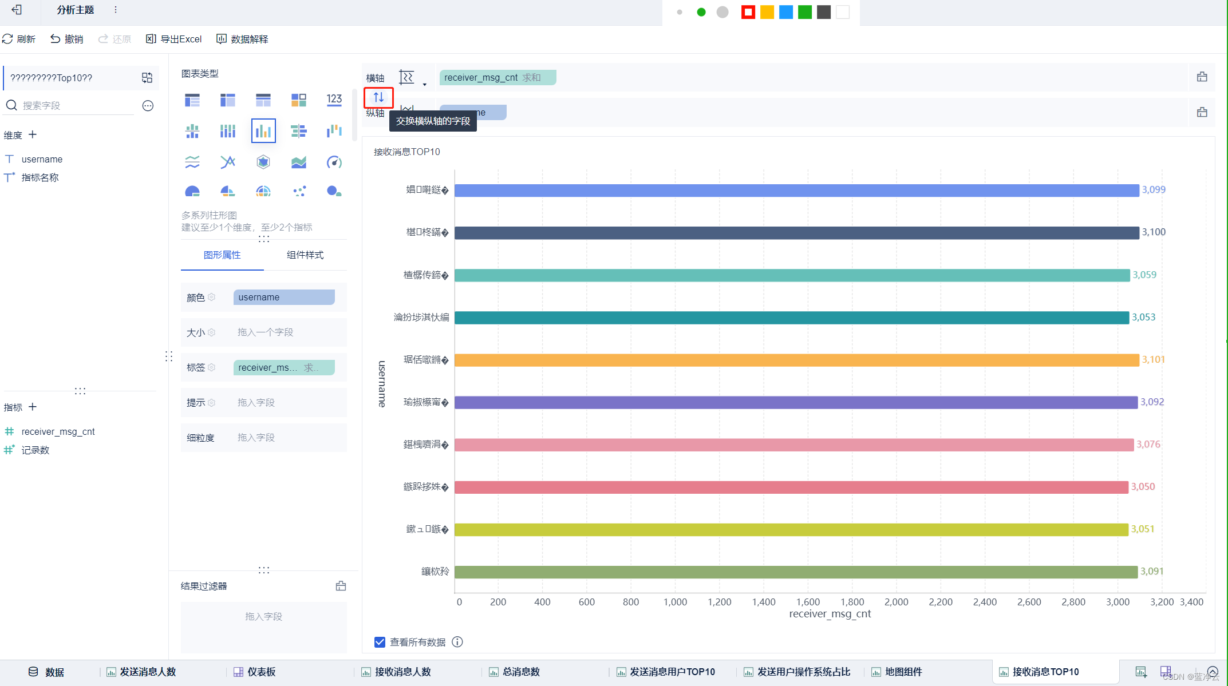Click 数据解释 button
1228x686 pixels.
[244, 39]
